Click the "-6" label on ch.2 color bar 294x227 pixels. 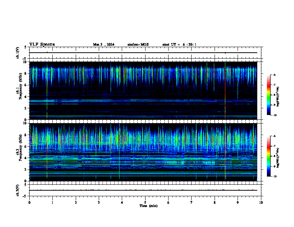pos(274,136)
